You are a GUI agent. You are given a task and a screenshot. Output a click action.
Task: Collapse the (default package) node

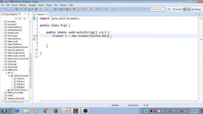(x=9, y=76)
